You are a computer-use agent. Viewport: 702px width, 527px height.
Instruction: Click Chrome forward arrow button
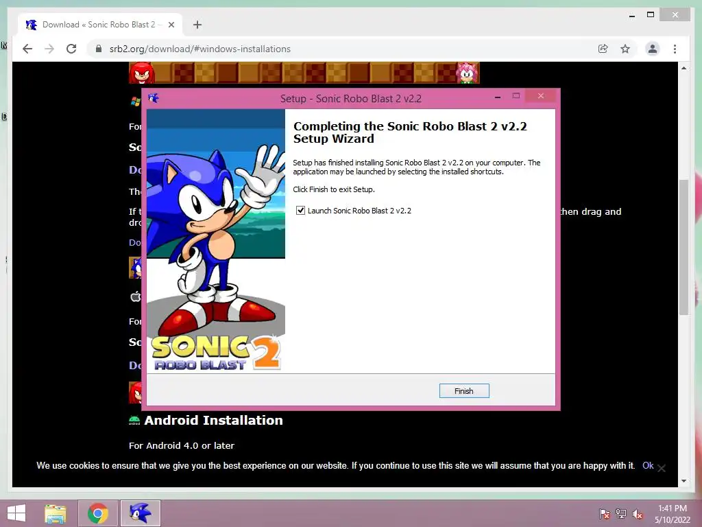coord(49,49)
